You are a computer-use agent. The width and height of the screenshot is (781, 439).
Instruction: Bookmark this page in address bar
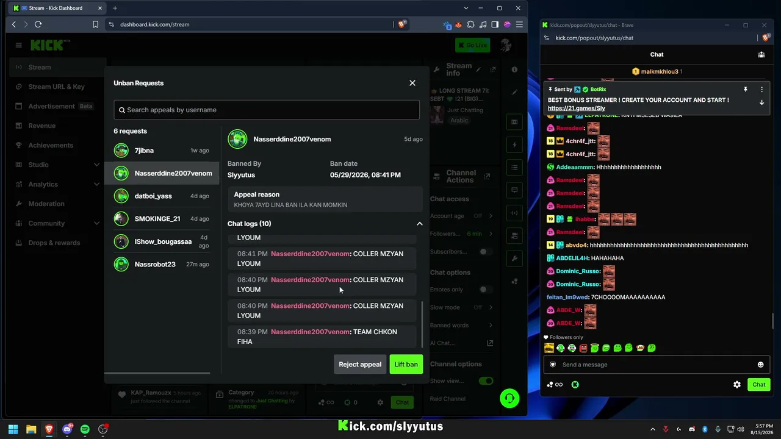click(95, 24)
